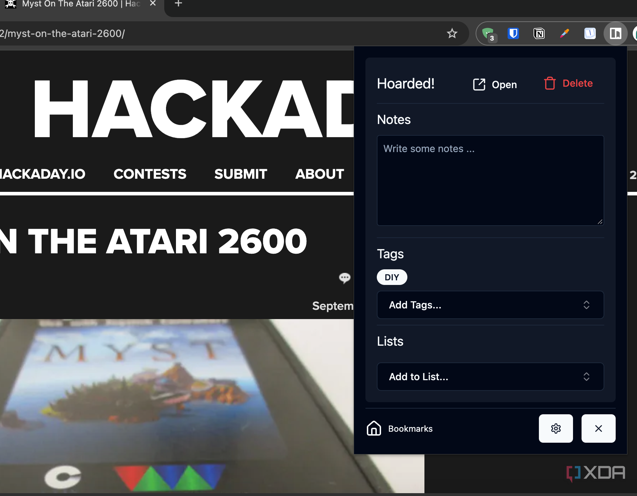Click the 'Hoarded!' heading text
This screenshot has height=496, width=637.
(406, 84)
